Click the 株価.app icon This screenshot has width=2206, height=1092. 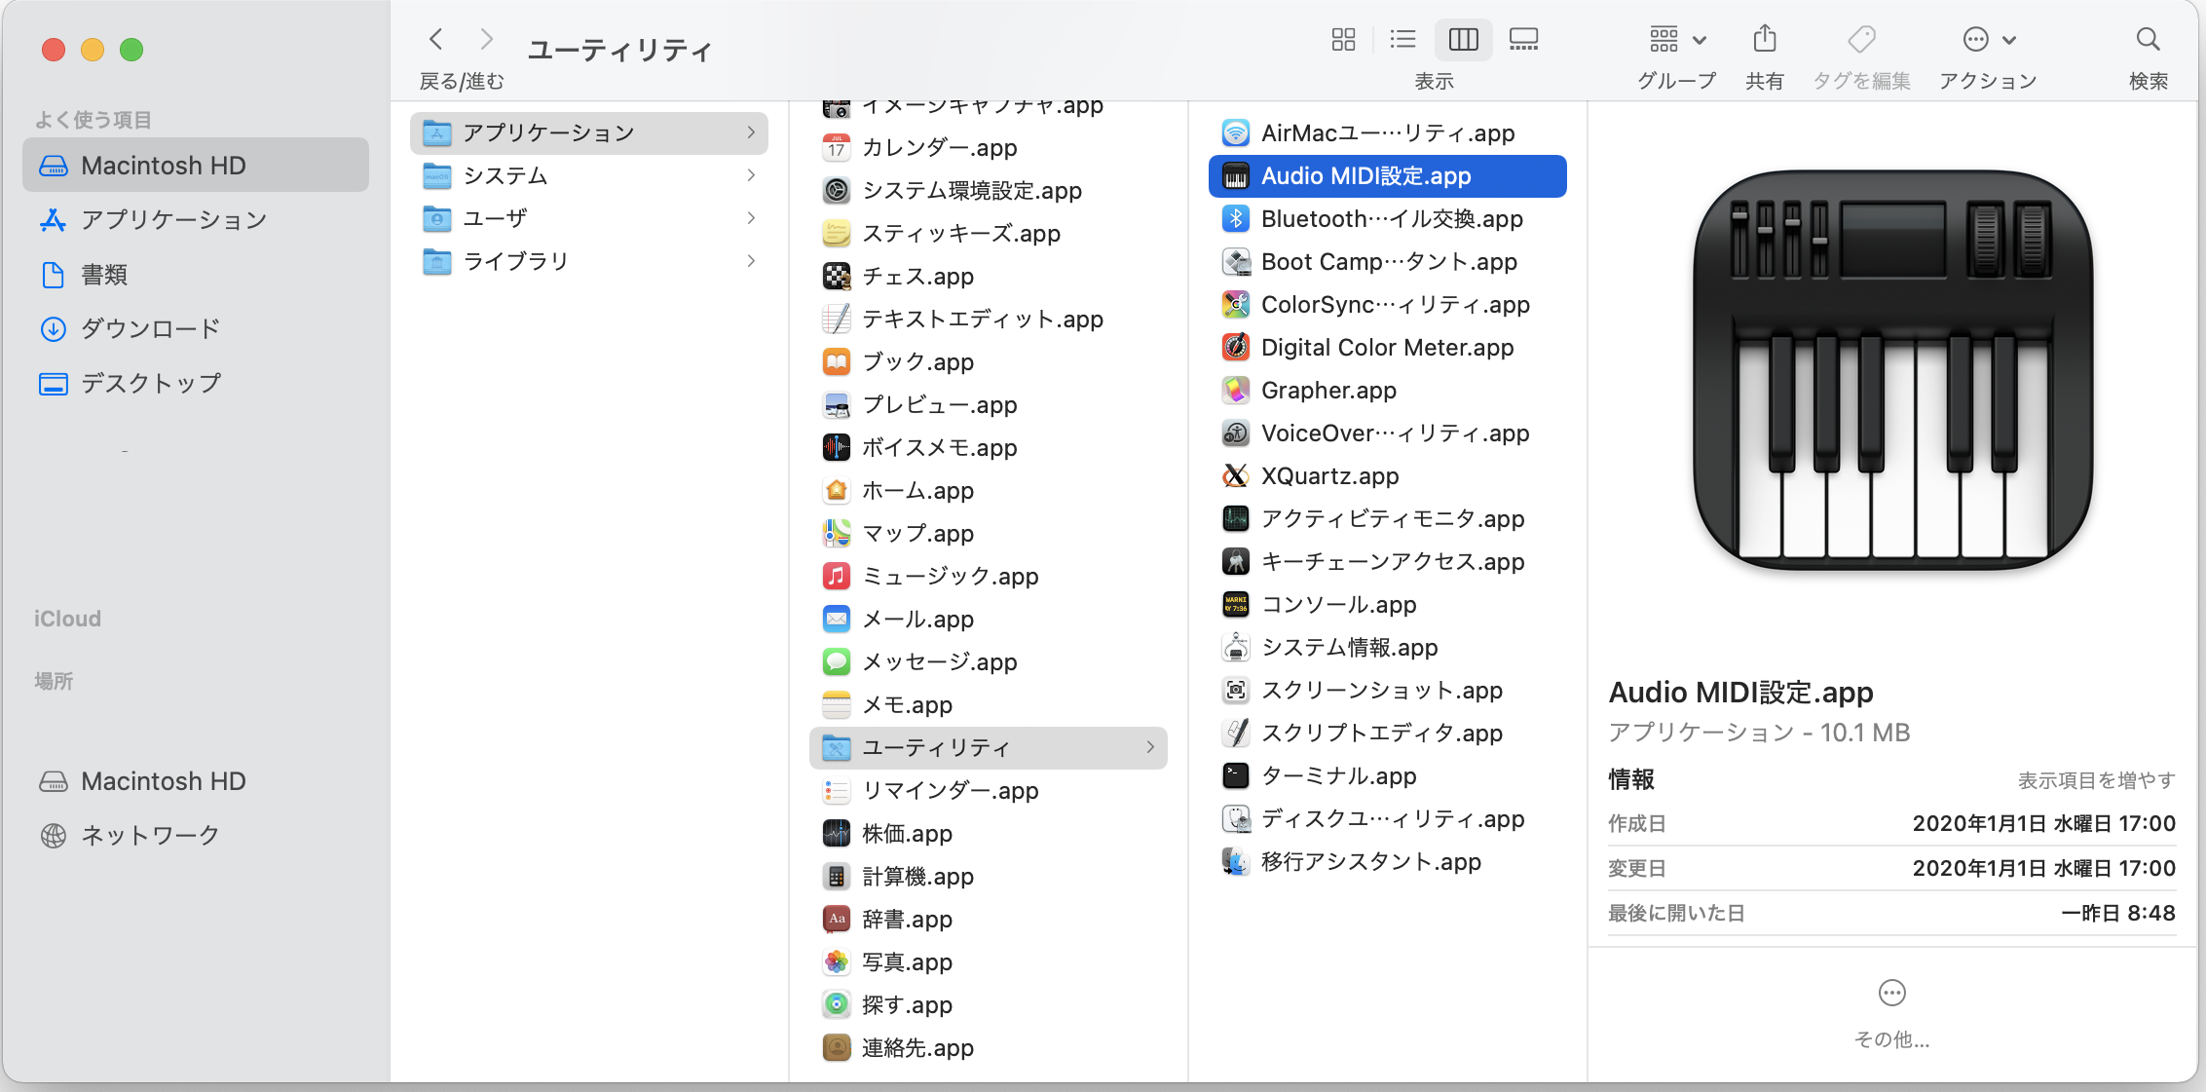coord(837,834)
